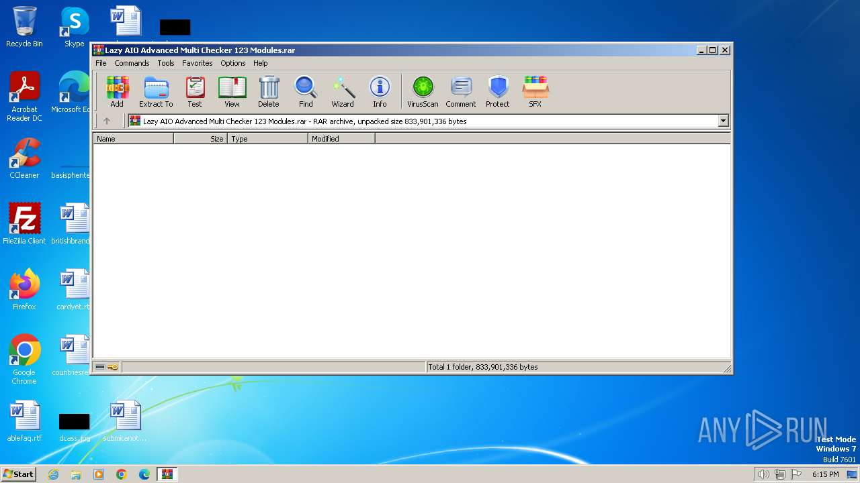The image size is (860, 483).
Task: Open the Recycle Bin desktop icon
Action: point(24,27)
